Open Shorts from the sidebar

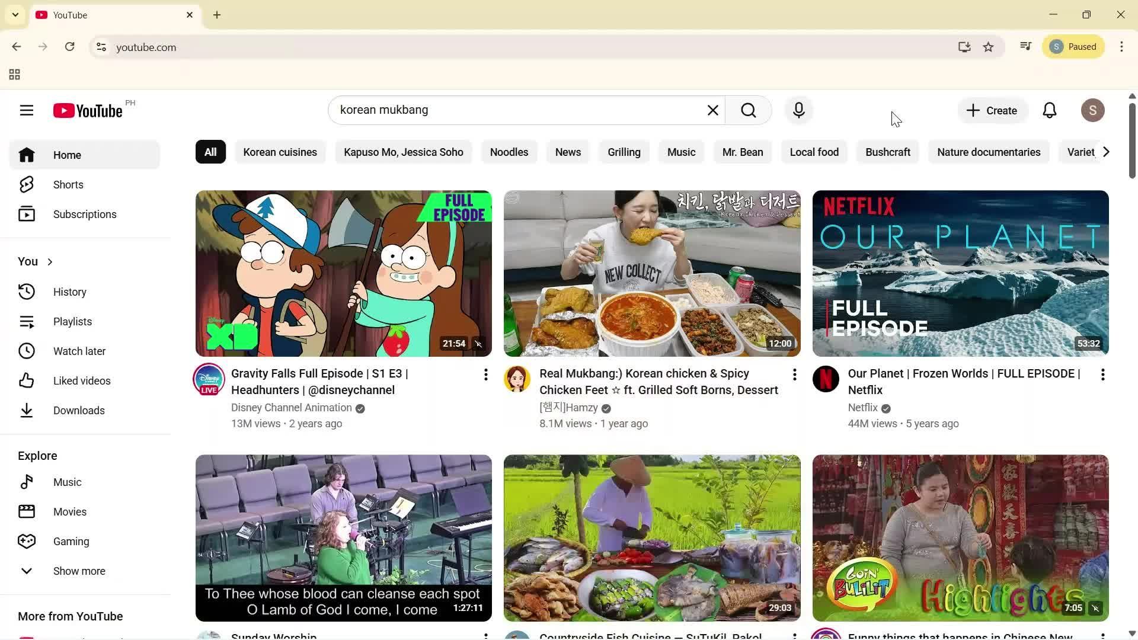tap(68, 185)
